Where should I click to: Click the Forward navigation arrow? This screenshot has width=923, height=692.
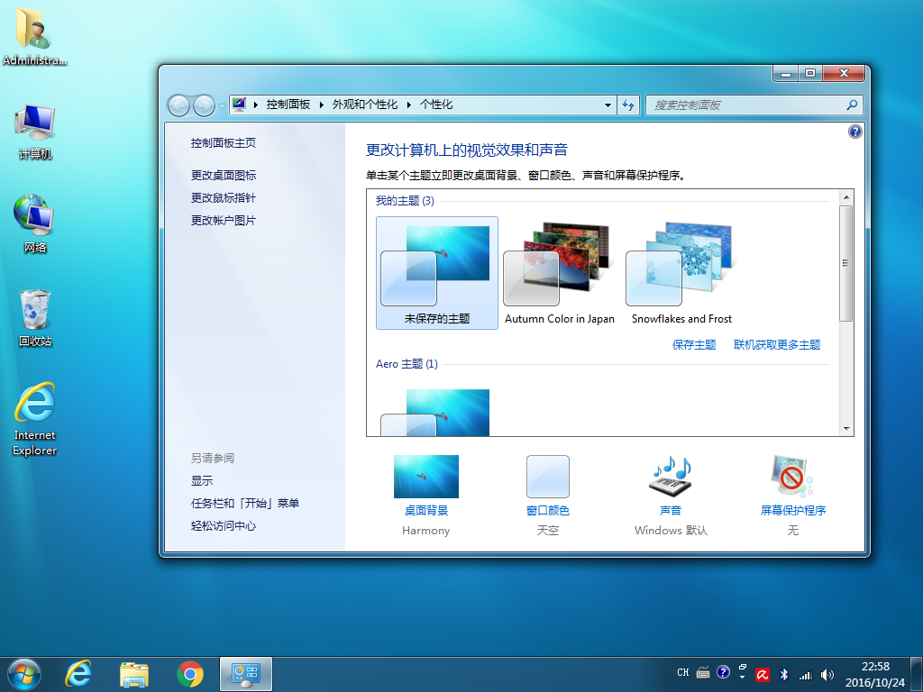tap(204, 105)
